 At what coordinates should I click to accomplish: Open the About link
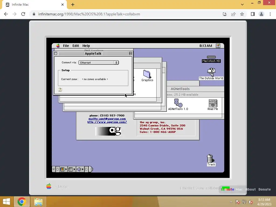[250, 189]
